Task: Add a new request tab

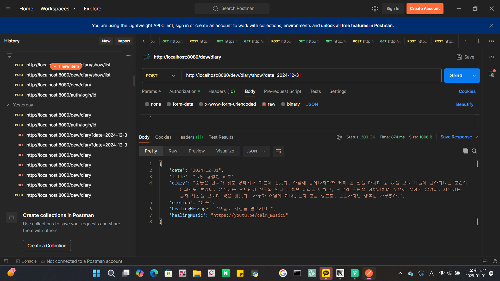Action: [479, 41]
